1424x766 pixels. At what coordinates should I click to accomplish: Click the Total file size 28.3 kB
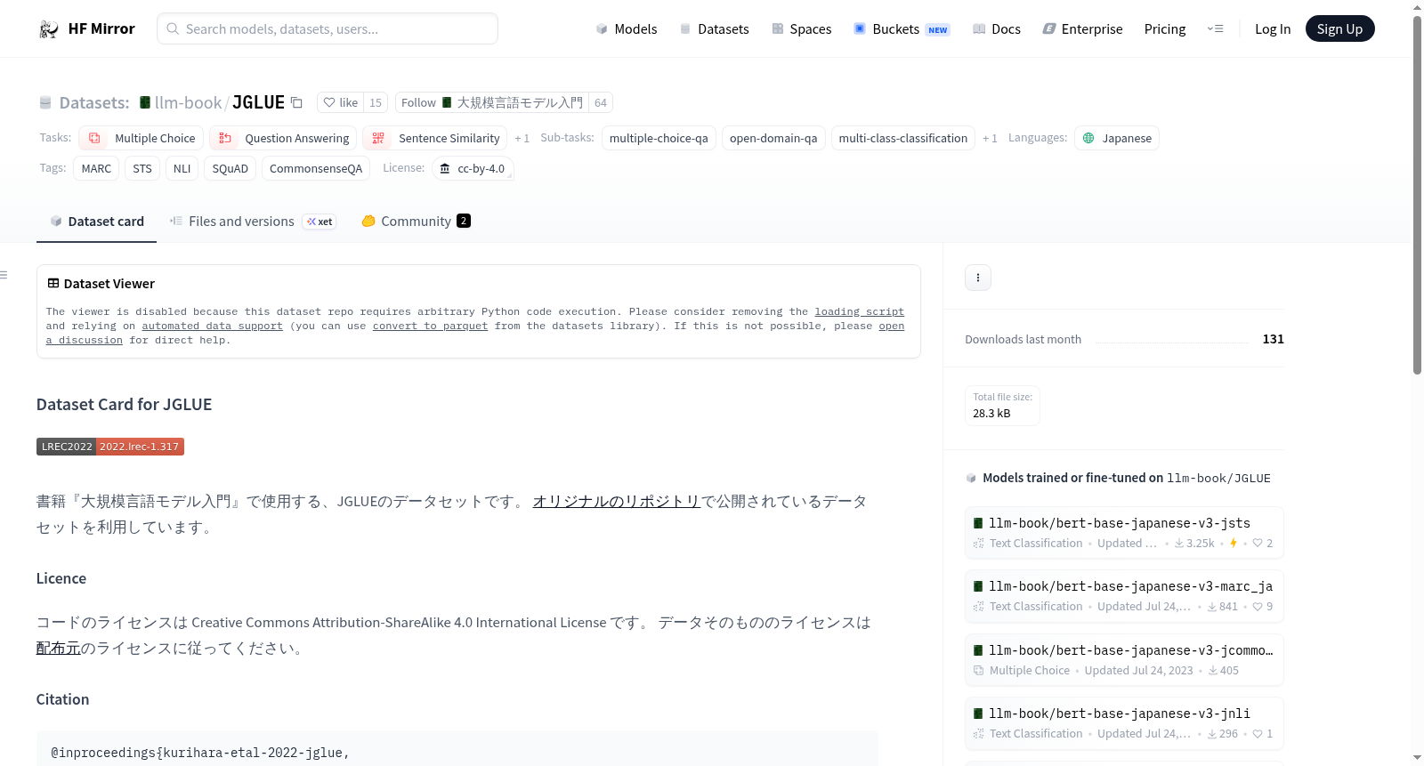pos(1002,406)
